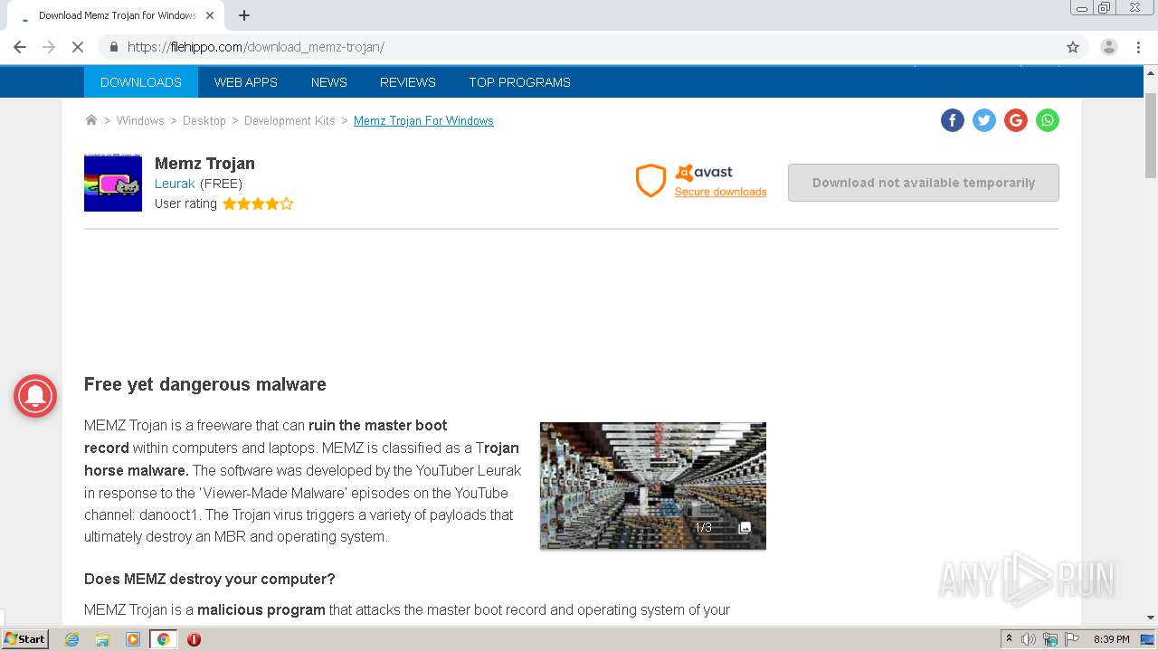Click the taskbar clock showing 8:39 PM
The image size is (1158, 651).
click(1111, 639)
